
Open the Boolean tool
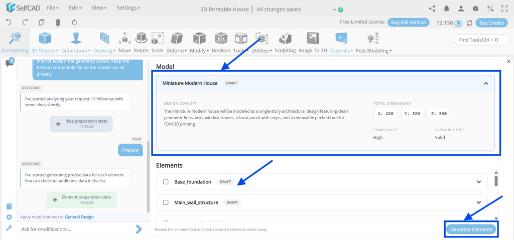click(221, 42)
